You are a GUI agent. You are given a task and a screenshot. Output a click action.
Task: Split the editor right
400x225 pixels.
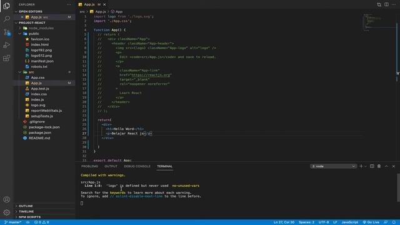(x=386, y=4)
